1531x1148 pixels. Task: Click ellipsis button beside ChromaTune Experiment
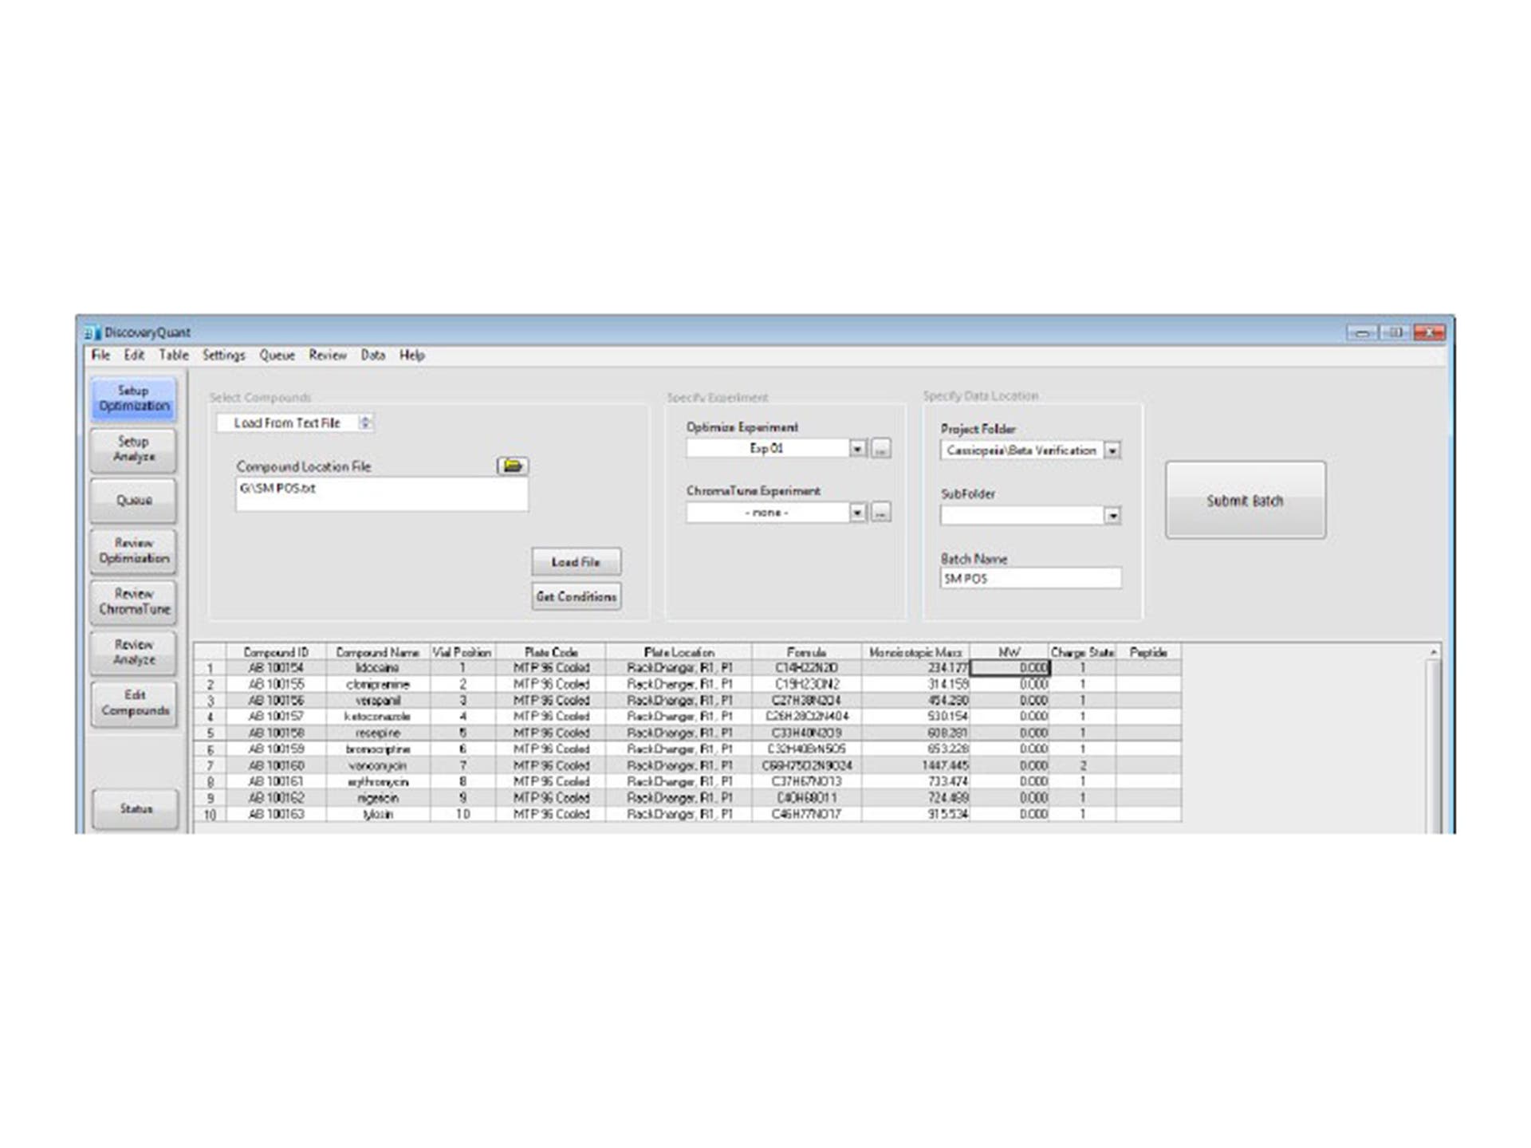click(x=880, y=513)
